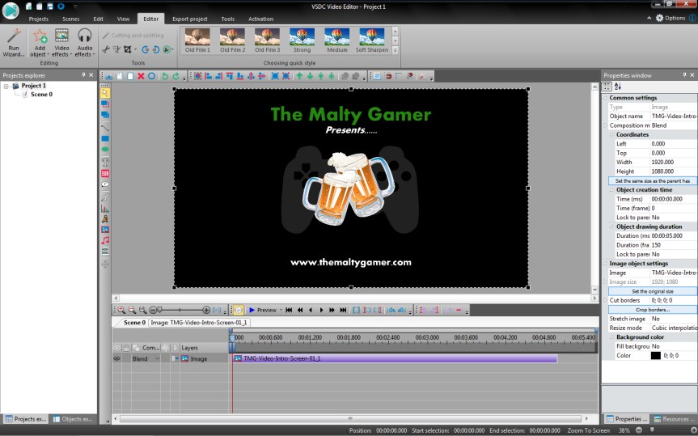Select the add Image tool
698x436 pixels.
[x=105, y=230]
